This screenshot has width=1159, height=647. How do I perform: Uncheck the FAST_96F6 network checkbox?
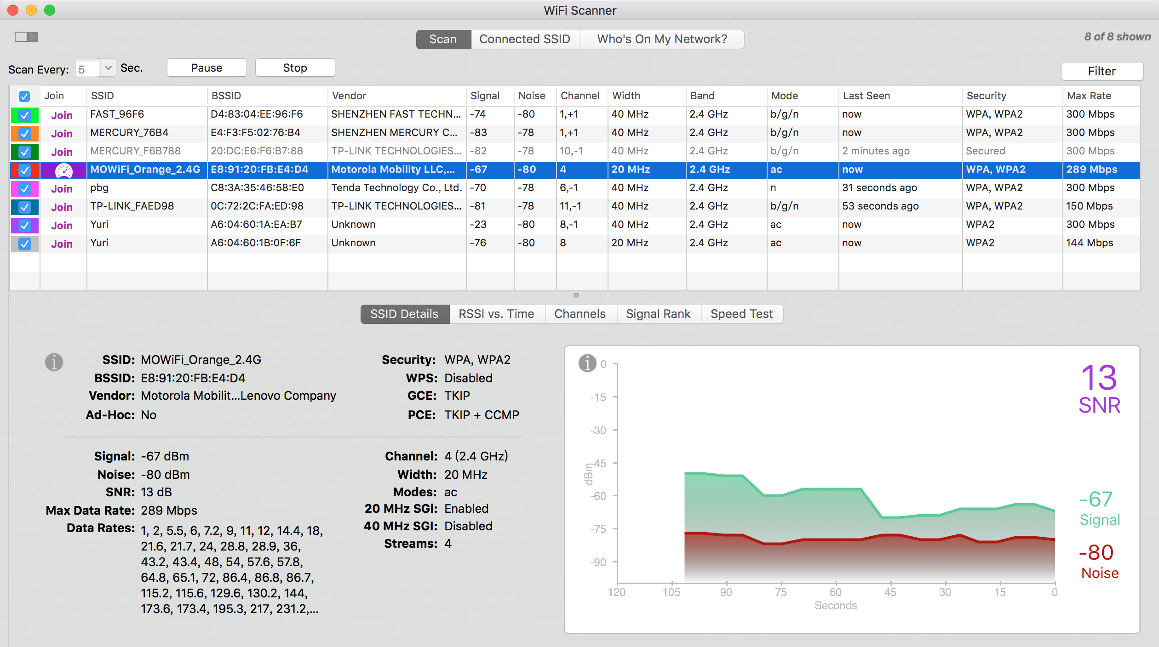[24, 115]
